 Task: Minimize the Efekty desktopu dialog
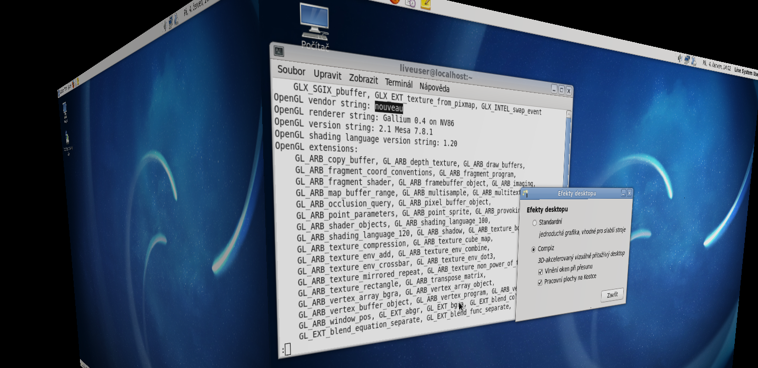pos(623,193)
